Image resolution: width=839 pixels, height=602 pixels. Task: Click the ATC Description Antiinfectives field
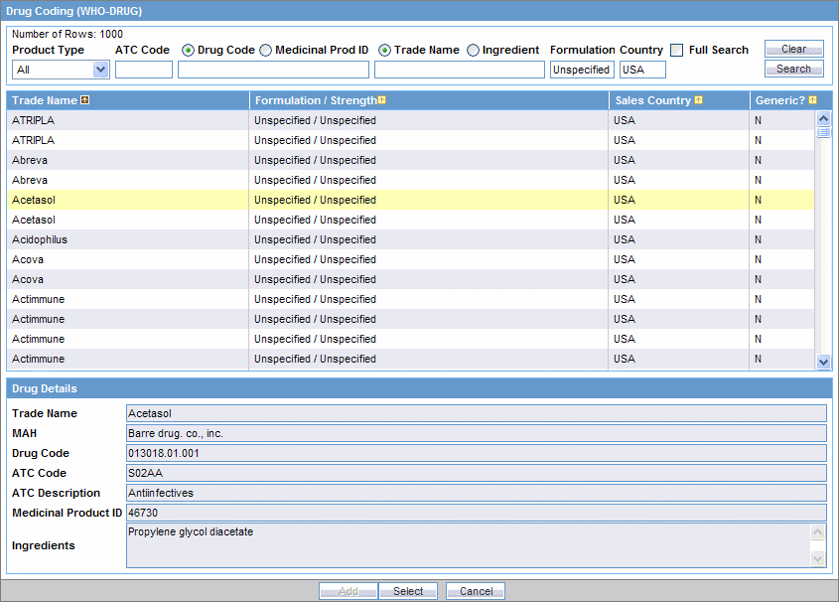[x=477, y=493]
